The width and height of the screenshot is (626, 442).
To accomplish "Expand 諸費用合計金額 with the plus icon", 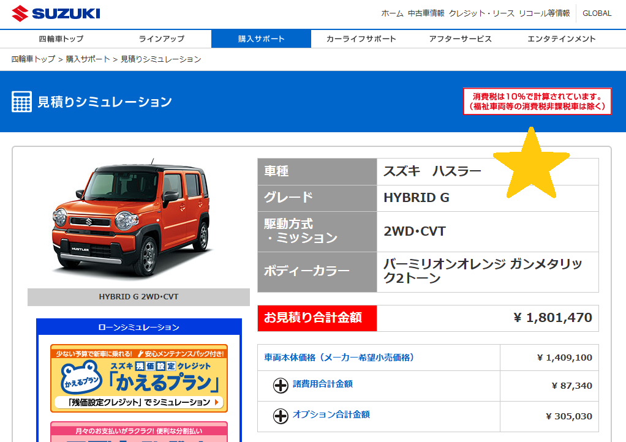I will (x=281, y=385).
